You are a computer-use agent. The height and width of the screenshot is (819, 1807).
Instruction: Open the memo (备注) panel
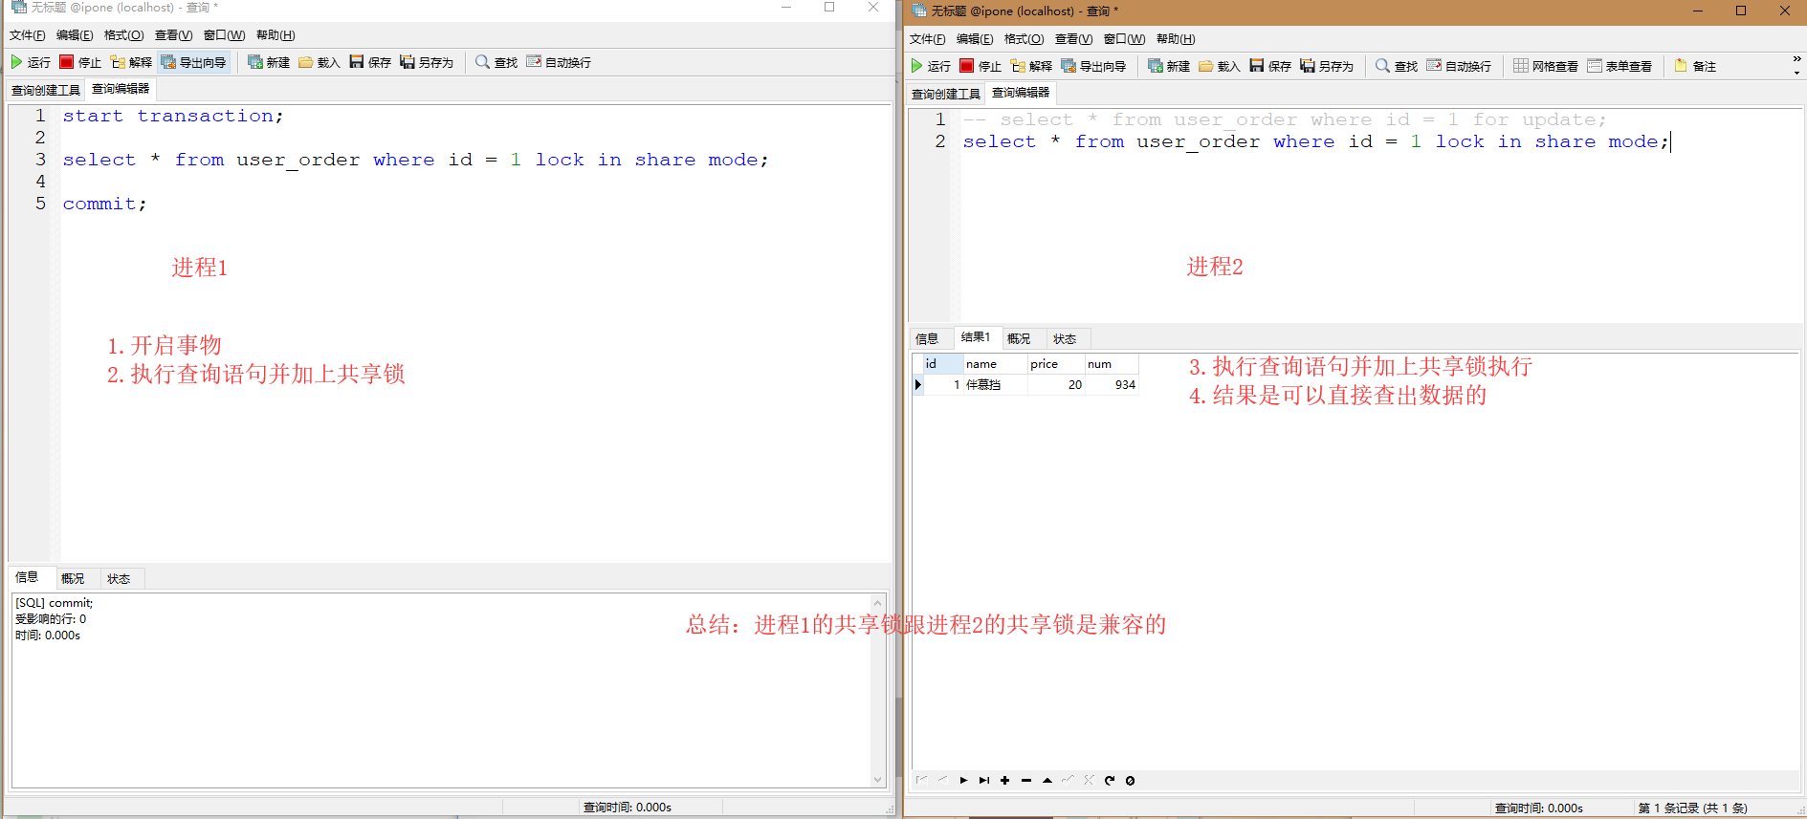click(x=1695, y=66)
